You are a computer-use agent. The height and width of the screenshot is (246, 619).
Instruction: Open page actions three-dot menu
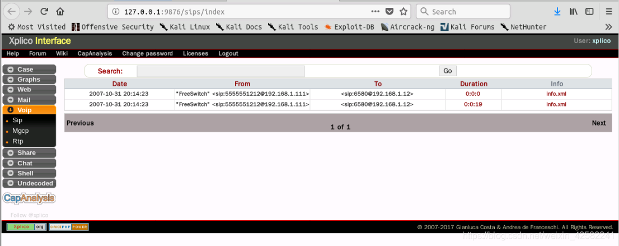click(376, 11)
